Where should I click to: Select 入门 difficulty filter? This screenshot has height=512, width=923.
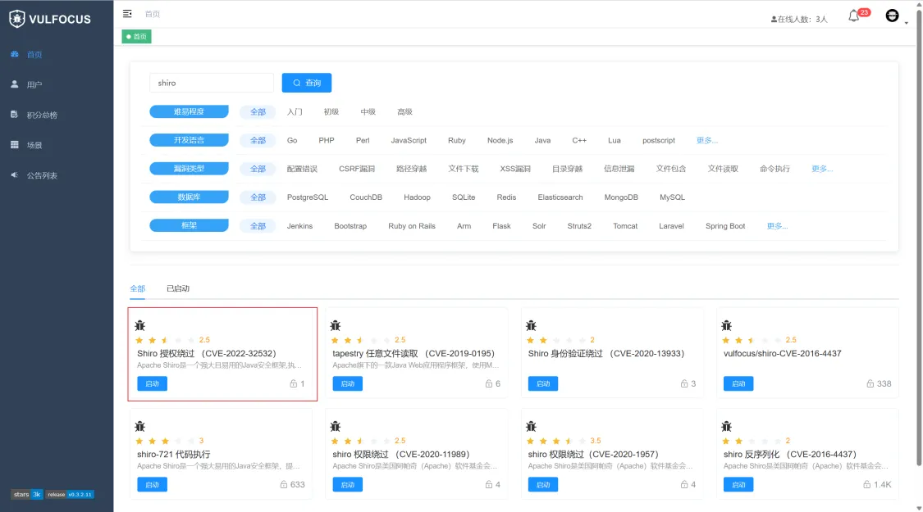click(x=295, y=111)
